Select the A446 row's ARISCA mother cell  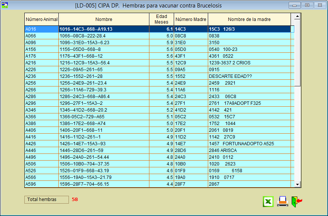(x=249, y=150)
